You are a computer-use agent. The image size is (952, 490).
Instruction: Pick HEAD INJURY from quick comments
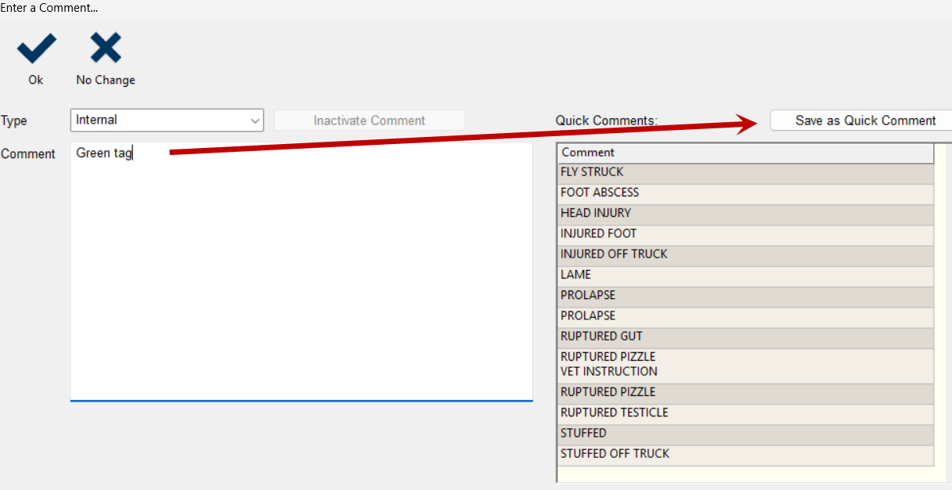click(x=745, y=213)
